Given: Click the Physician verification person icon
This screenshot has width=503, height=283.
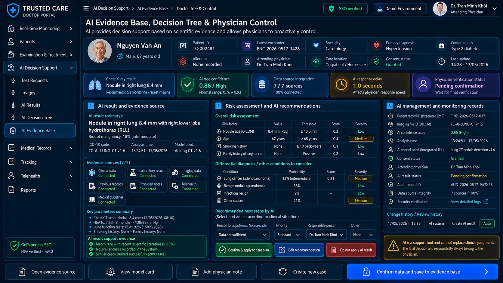Looking at the screenshot, I should click(x=423, y=85).
